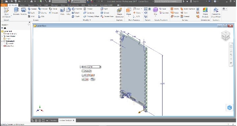
Task: Select the Sculpt tool
Action: 175,16
